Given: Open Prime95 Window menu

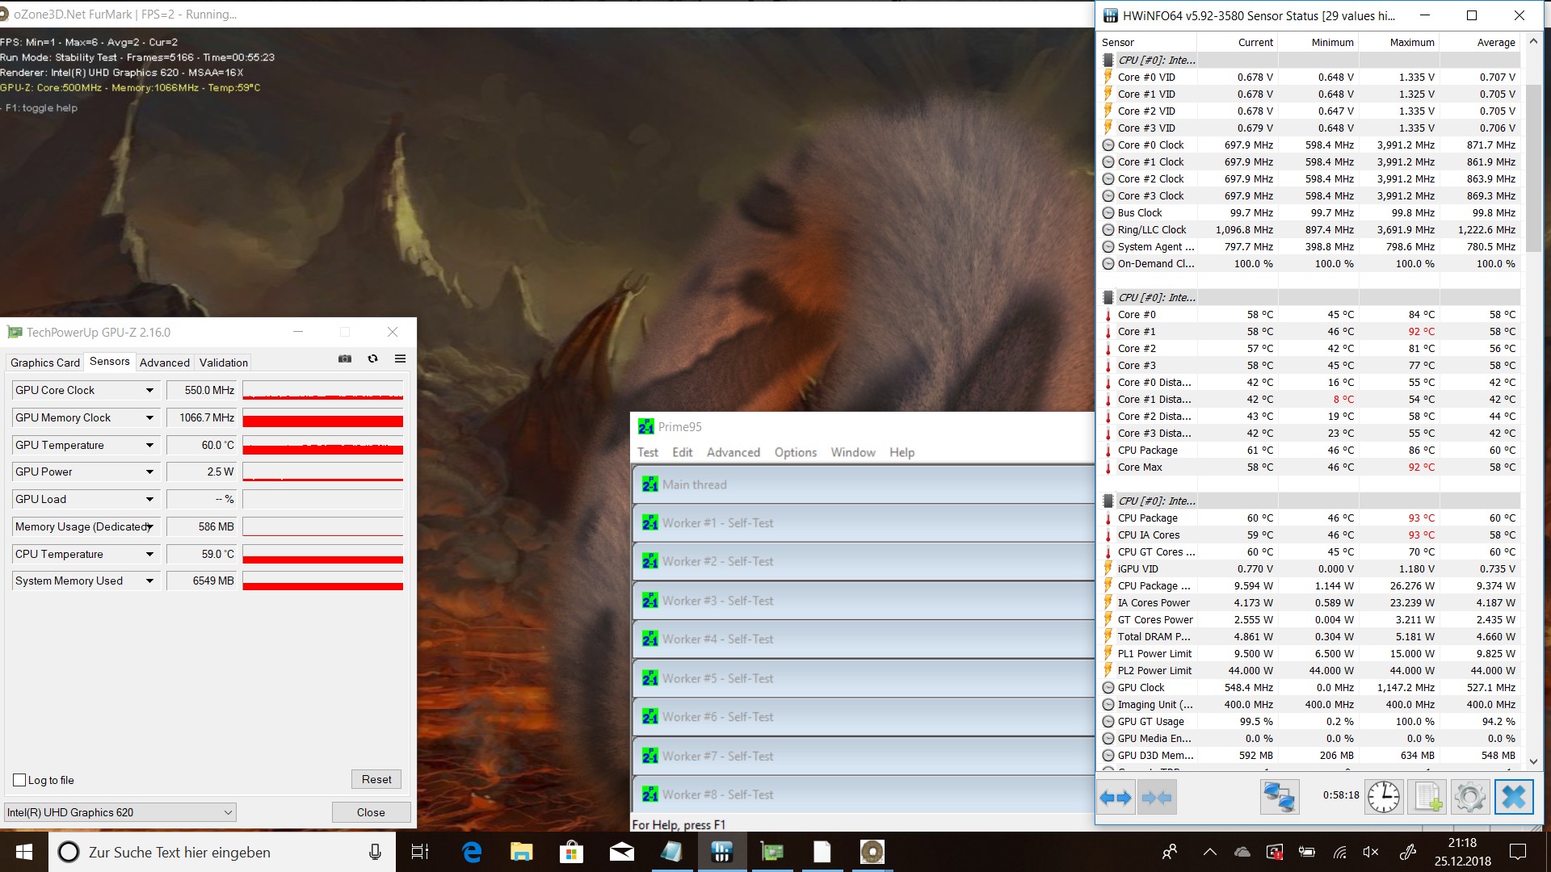Looking at the screenshot, I should [853, 452].
